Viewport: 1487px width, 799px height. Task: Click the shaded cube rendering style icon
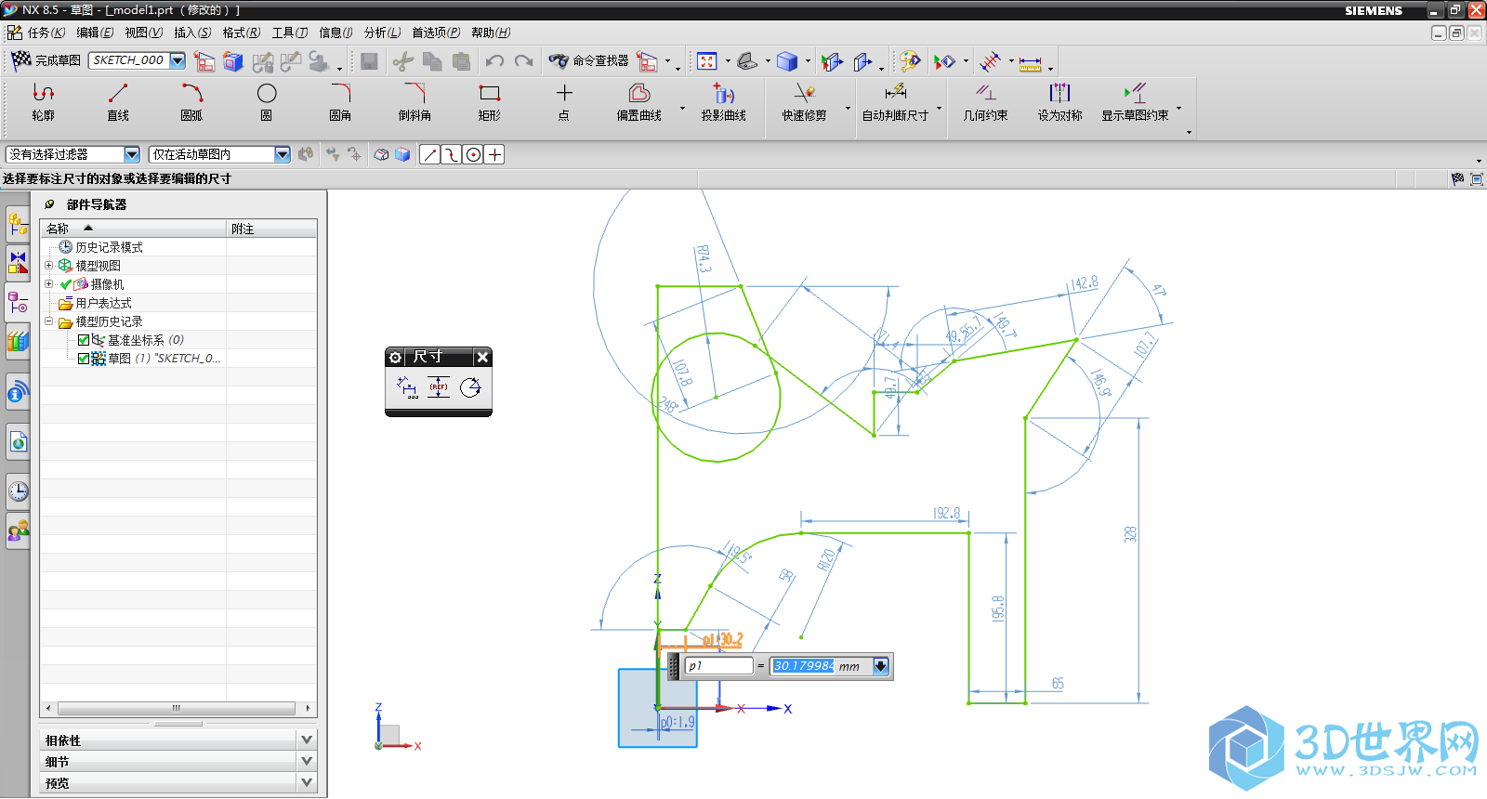point(787,61)
